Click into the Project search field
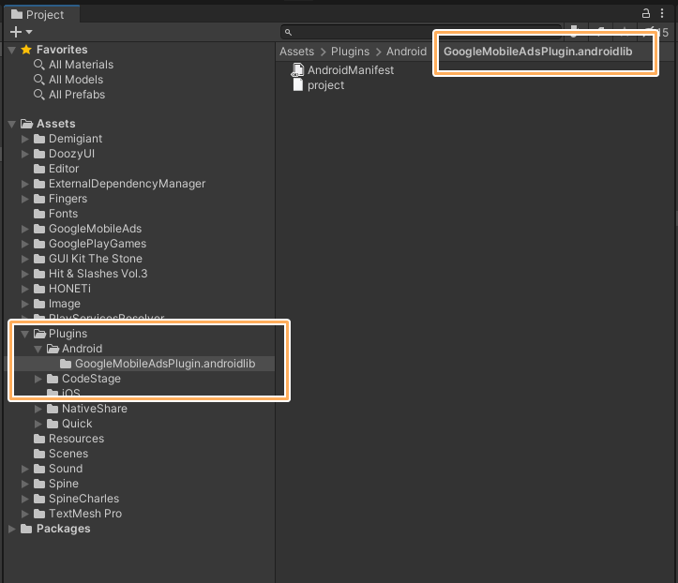678x583 pixels. 421,32
